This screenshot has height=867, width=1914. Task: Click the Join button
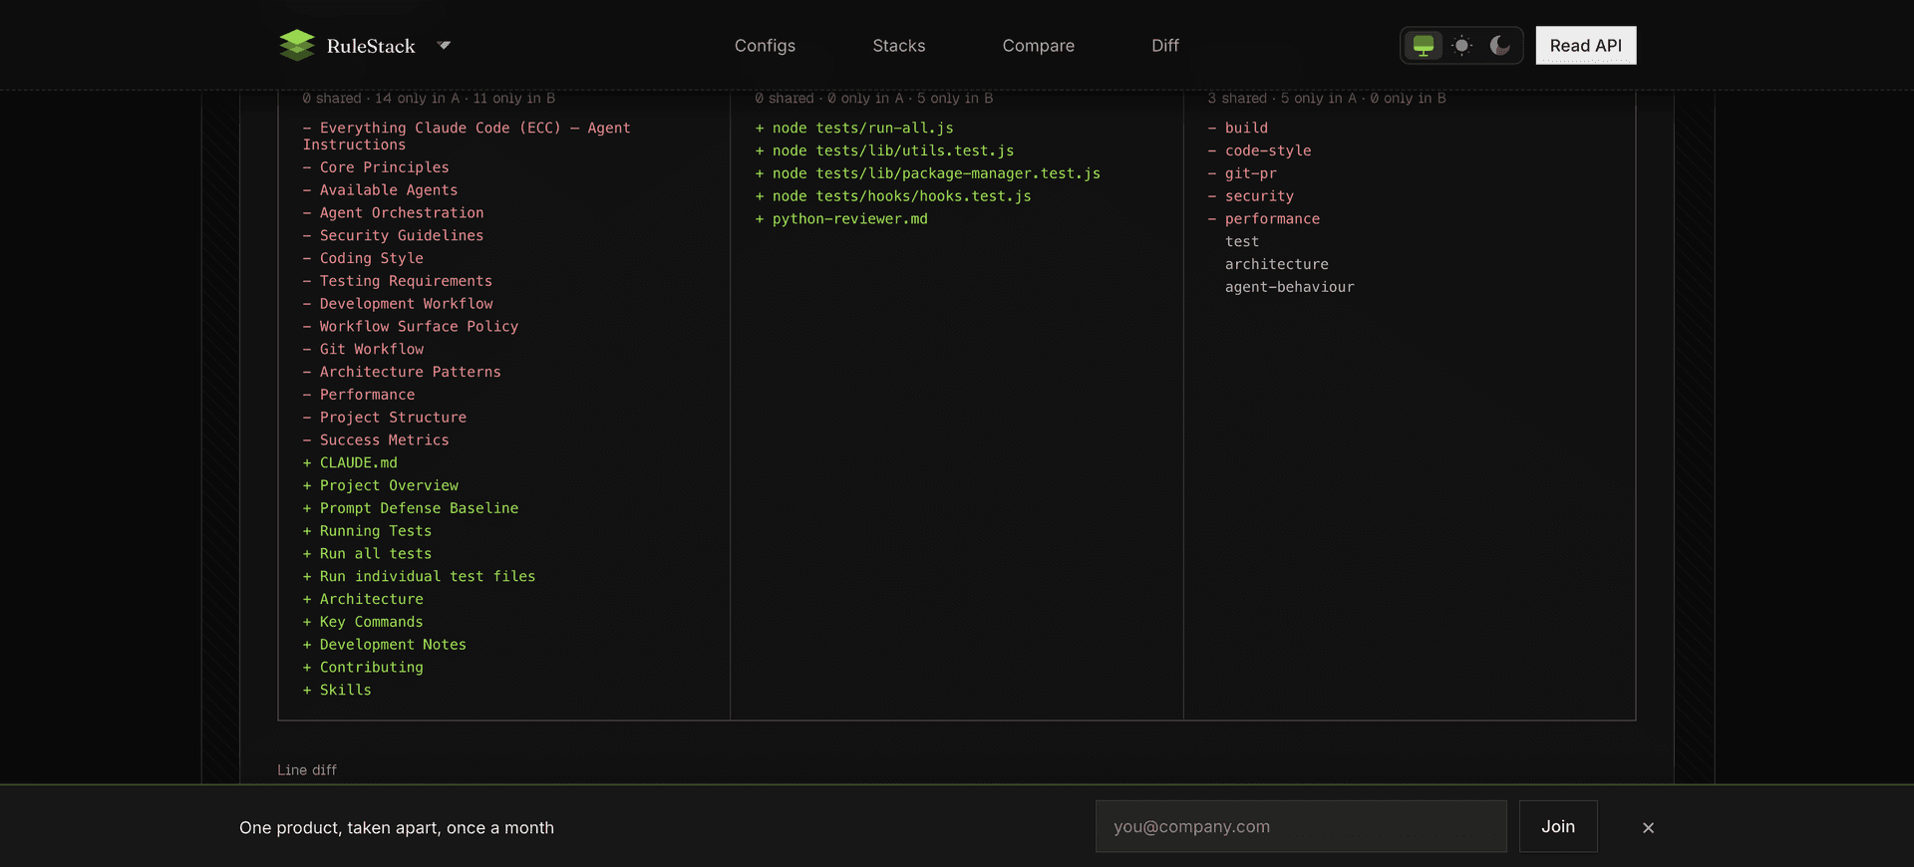(x=1558, y=826)
